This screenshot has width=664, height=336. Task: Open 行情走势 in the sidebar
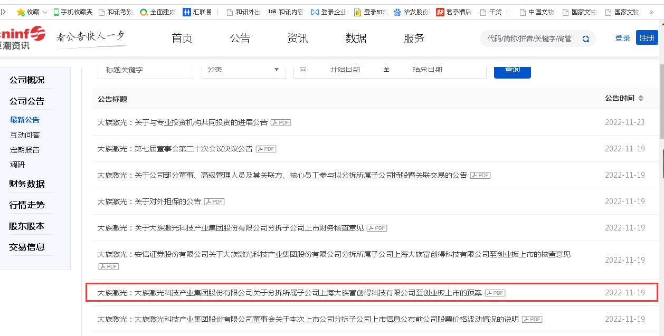(x=27, y=205)
